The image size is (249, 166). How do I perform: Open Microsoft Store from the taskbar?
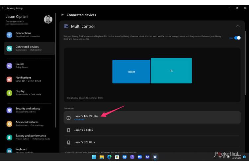[117, 157]
